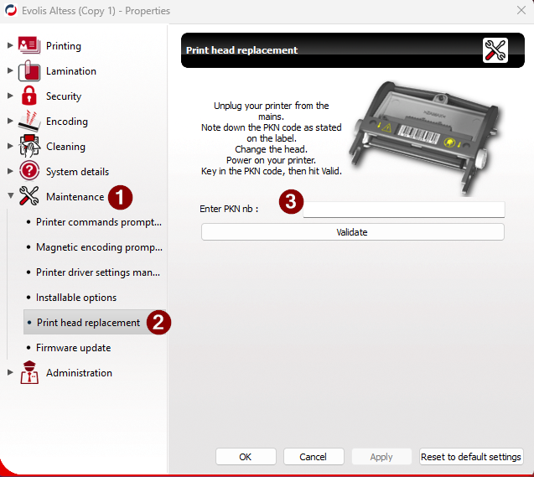Select the Printing label
Image resolution: width=534 pixels, height=477 pixels.
click(64, 46)
